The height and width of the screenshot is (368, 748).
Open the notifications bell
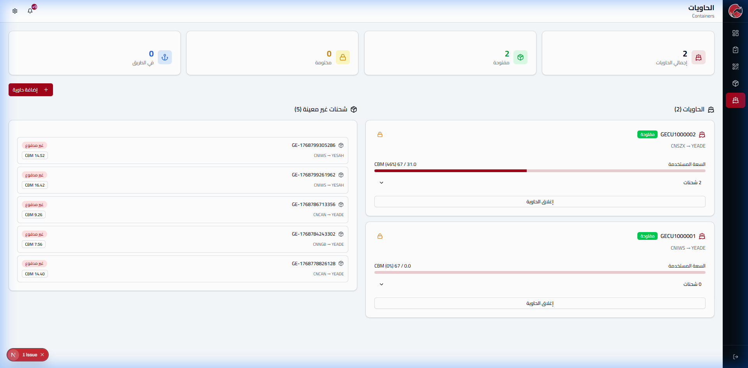(30, 11)
